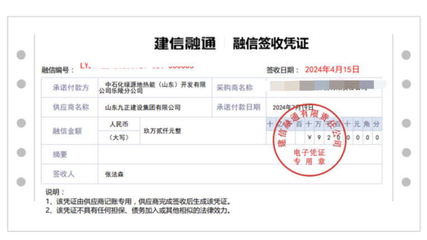427x240 pixels.
Task: Select payer name 中石化绿源地热能（山东）开发有限公司乐陵分公司
Action: [153, 88]
